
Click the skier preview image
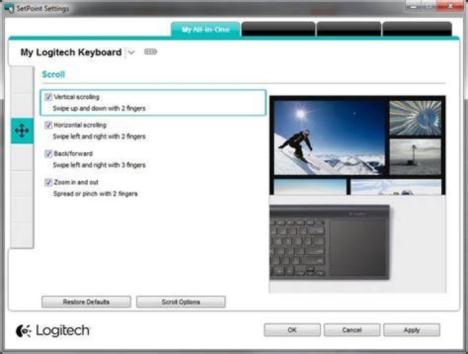[330, 138]
